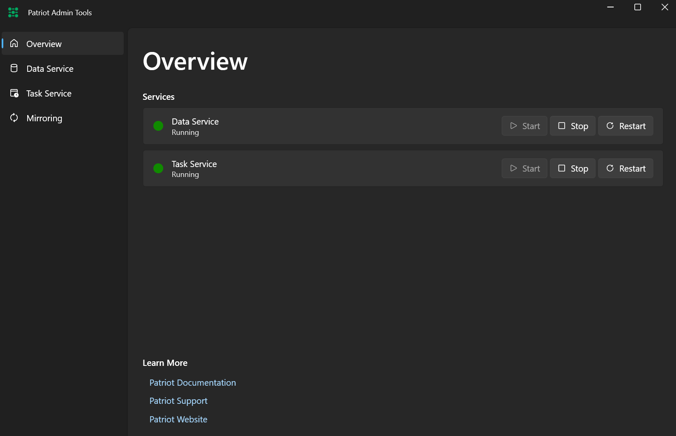Screen dimensions: 676x436
Task: Click the Data Service row name text
Action: click(x=195, y=122)
